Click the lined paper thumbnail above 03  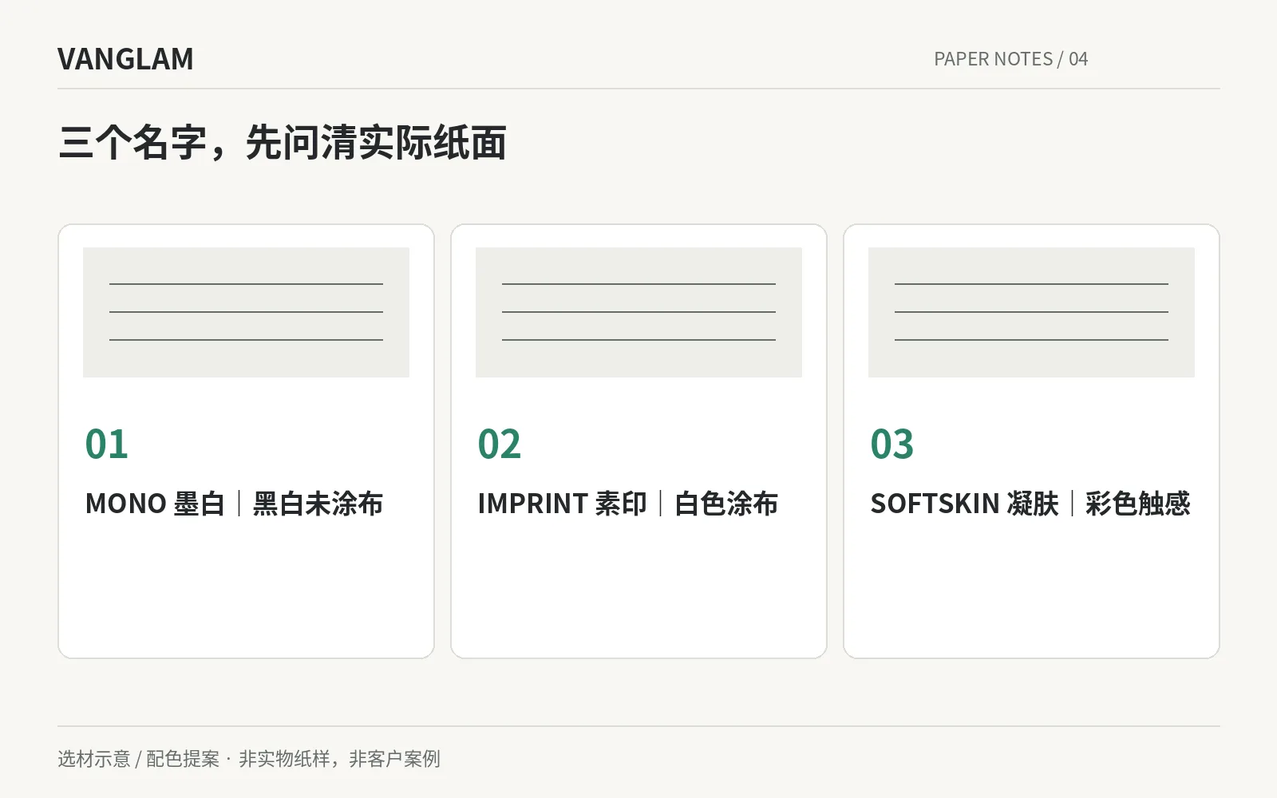[1031, 312]
